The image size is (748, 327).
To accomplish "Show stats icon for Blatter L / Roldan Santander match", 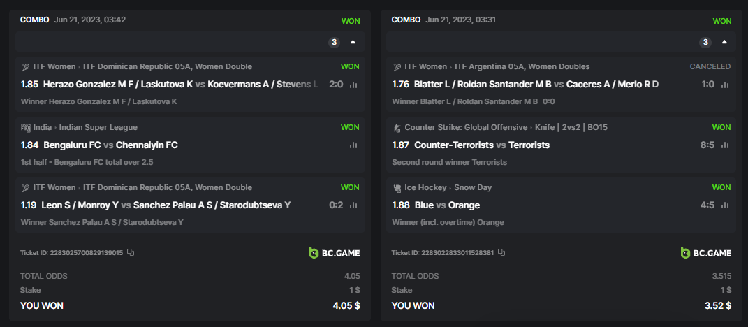I will (x=724, y=85).
